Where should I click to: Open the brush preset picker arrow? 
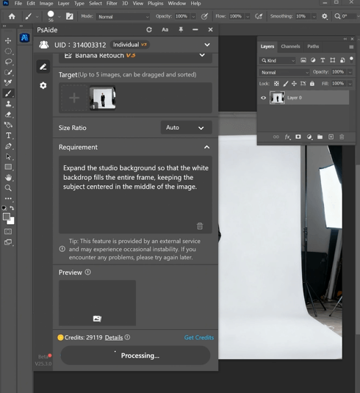(60, 17)
